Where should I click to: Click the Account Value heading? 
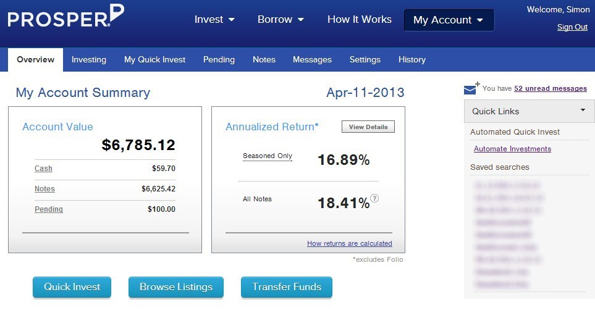[x=57, y=127]
